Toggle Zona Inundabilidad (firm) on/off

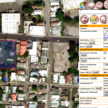[x=83, y=61]
